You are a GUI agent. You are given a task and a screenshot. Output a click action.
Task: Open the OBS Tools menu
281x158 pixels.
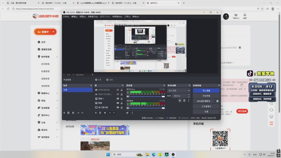[127, 17]
